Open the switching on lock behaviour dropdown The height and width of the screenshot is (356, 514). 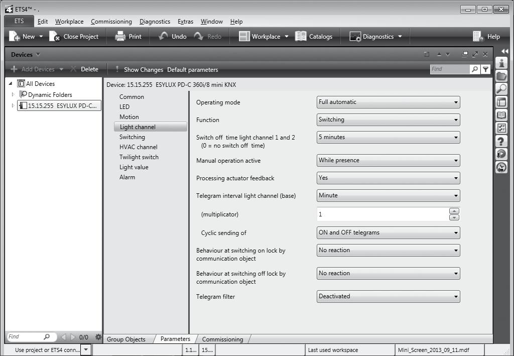388,250
